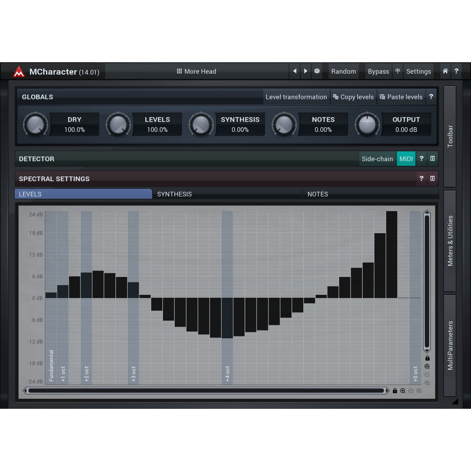This screenshot has width=471, height=471.
Task: Click Copy levels button
Action: [354, 97]
